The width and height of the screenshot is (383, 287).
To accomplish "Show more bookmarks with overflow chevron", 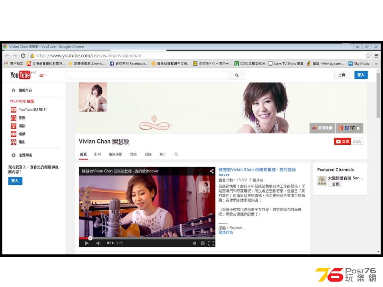I will tap(376, 63).
